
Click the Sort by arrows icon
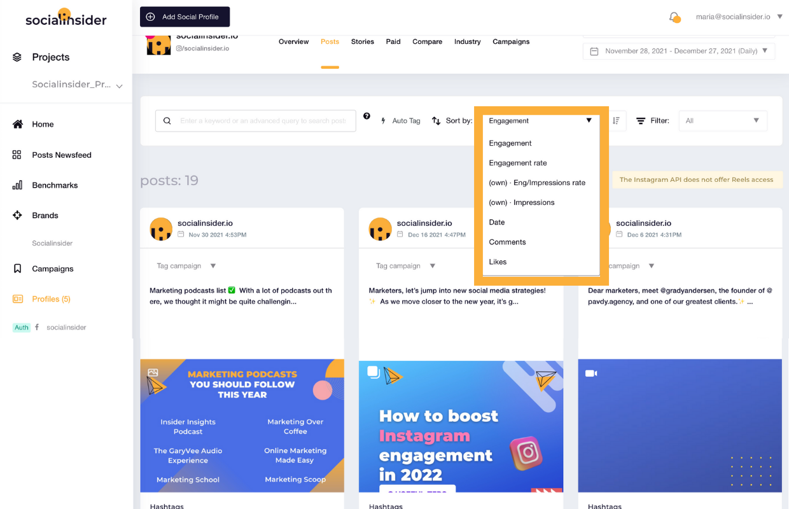pyautogui.click(x=436, y=121)
